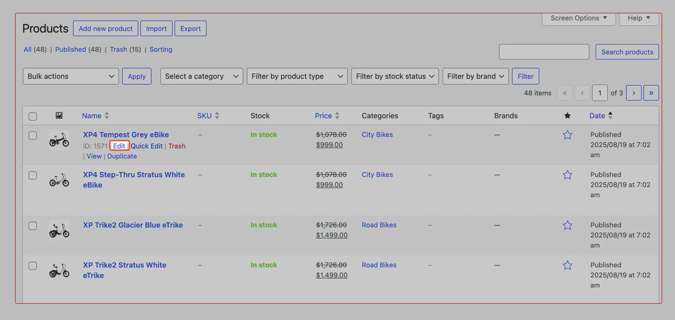This screenshot has width=675, height=320.
Task: Open the Select a category dropdown
Action: [202, 76]
